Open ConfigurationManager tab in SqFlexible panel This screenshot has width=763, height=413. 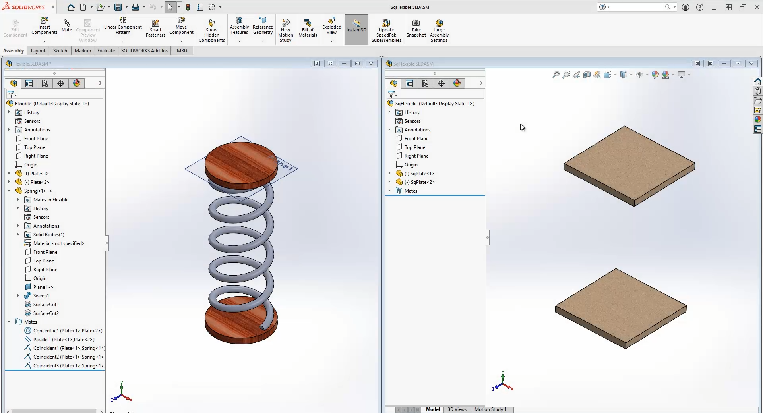(x=425, y=83)
